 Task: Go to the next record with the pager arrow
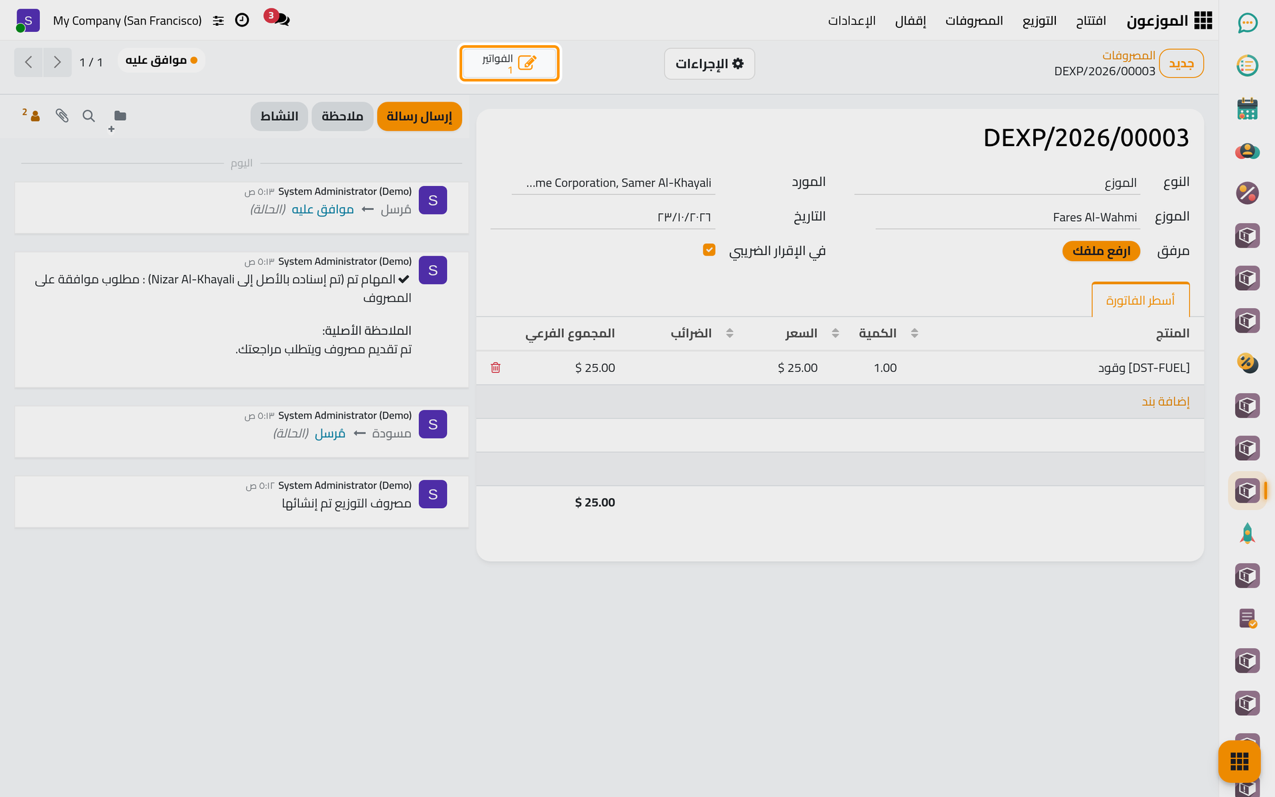(57, 62)
